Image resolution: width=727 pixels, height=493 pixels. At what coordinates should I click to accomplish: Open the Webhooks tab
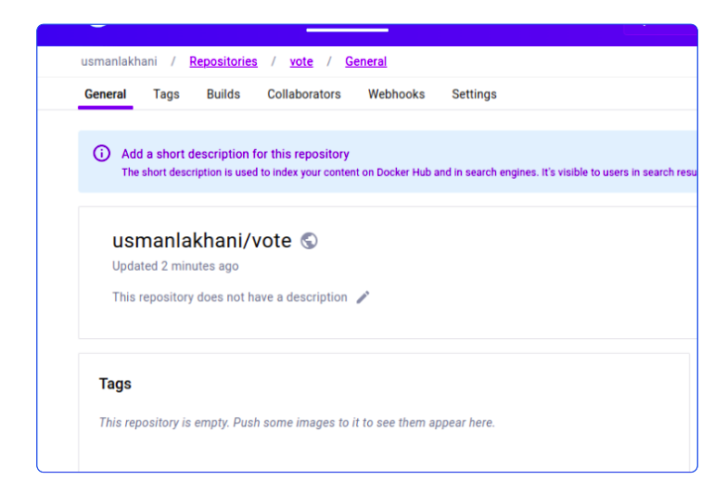click(396, 95)
